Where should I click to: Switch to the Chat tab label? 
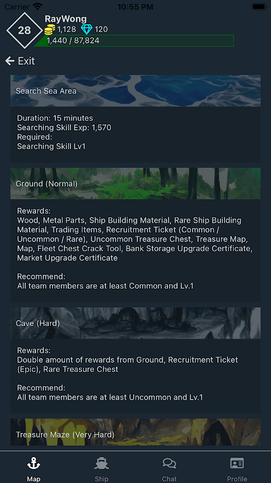point(169,479)
